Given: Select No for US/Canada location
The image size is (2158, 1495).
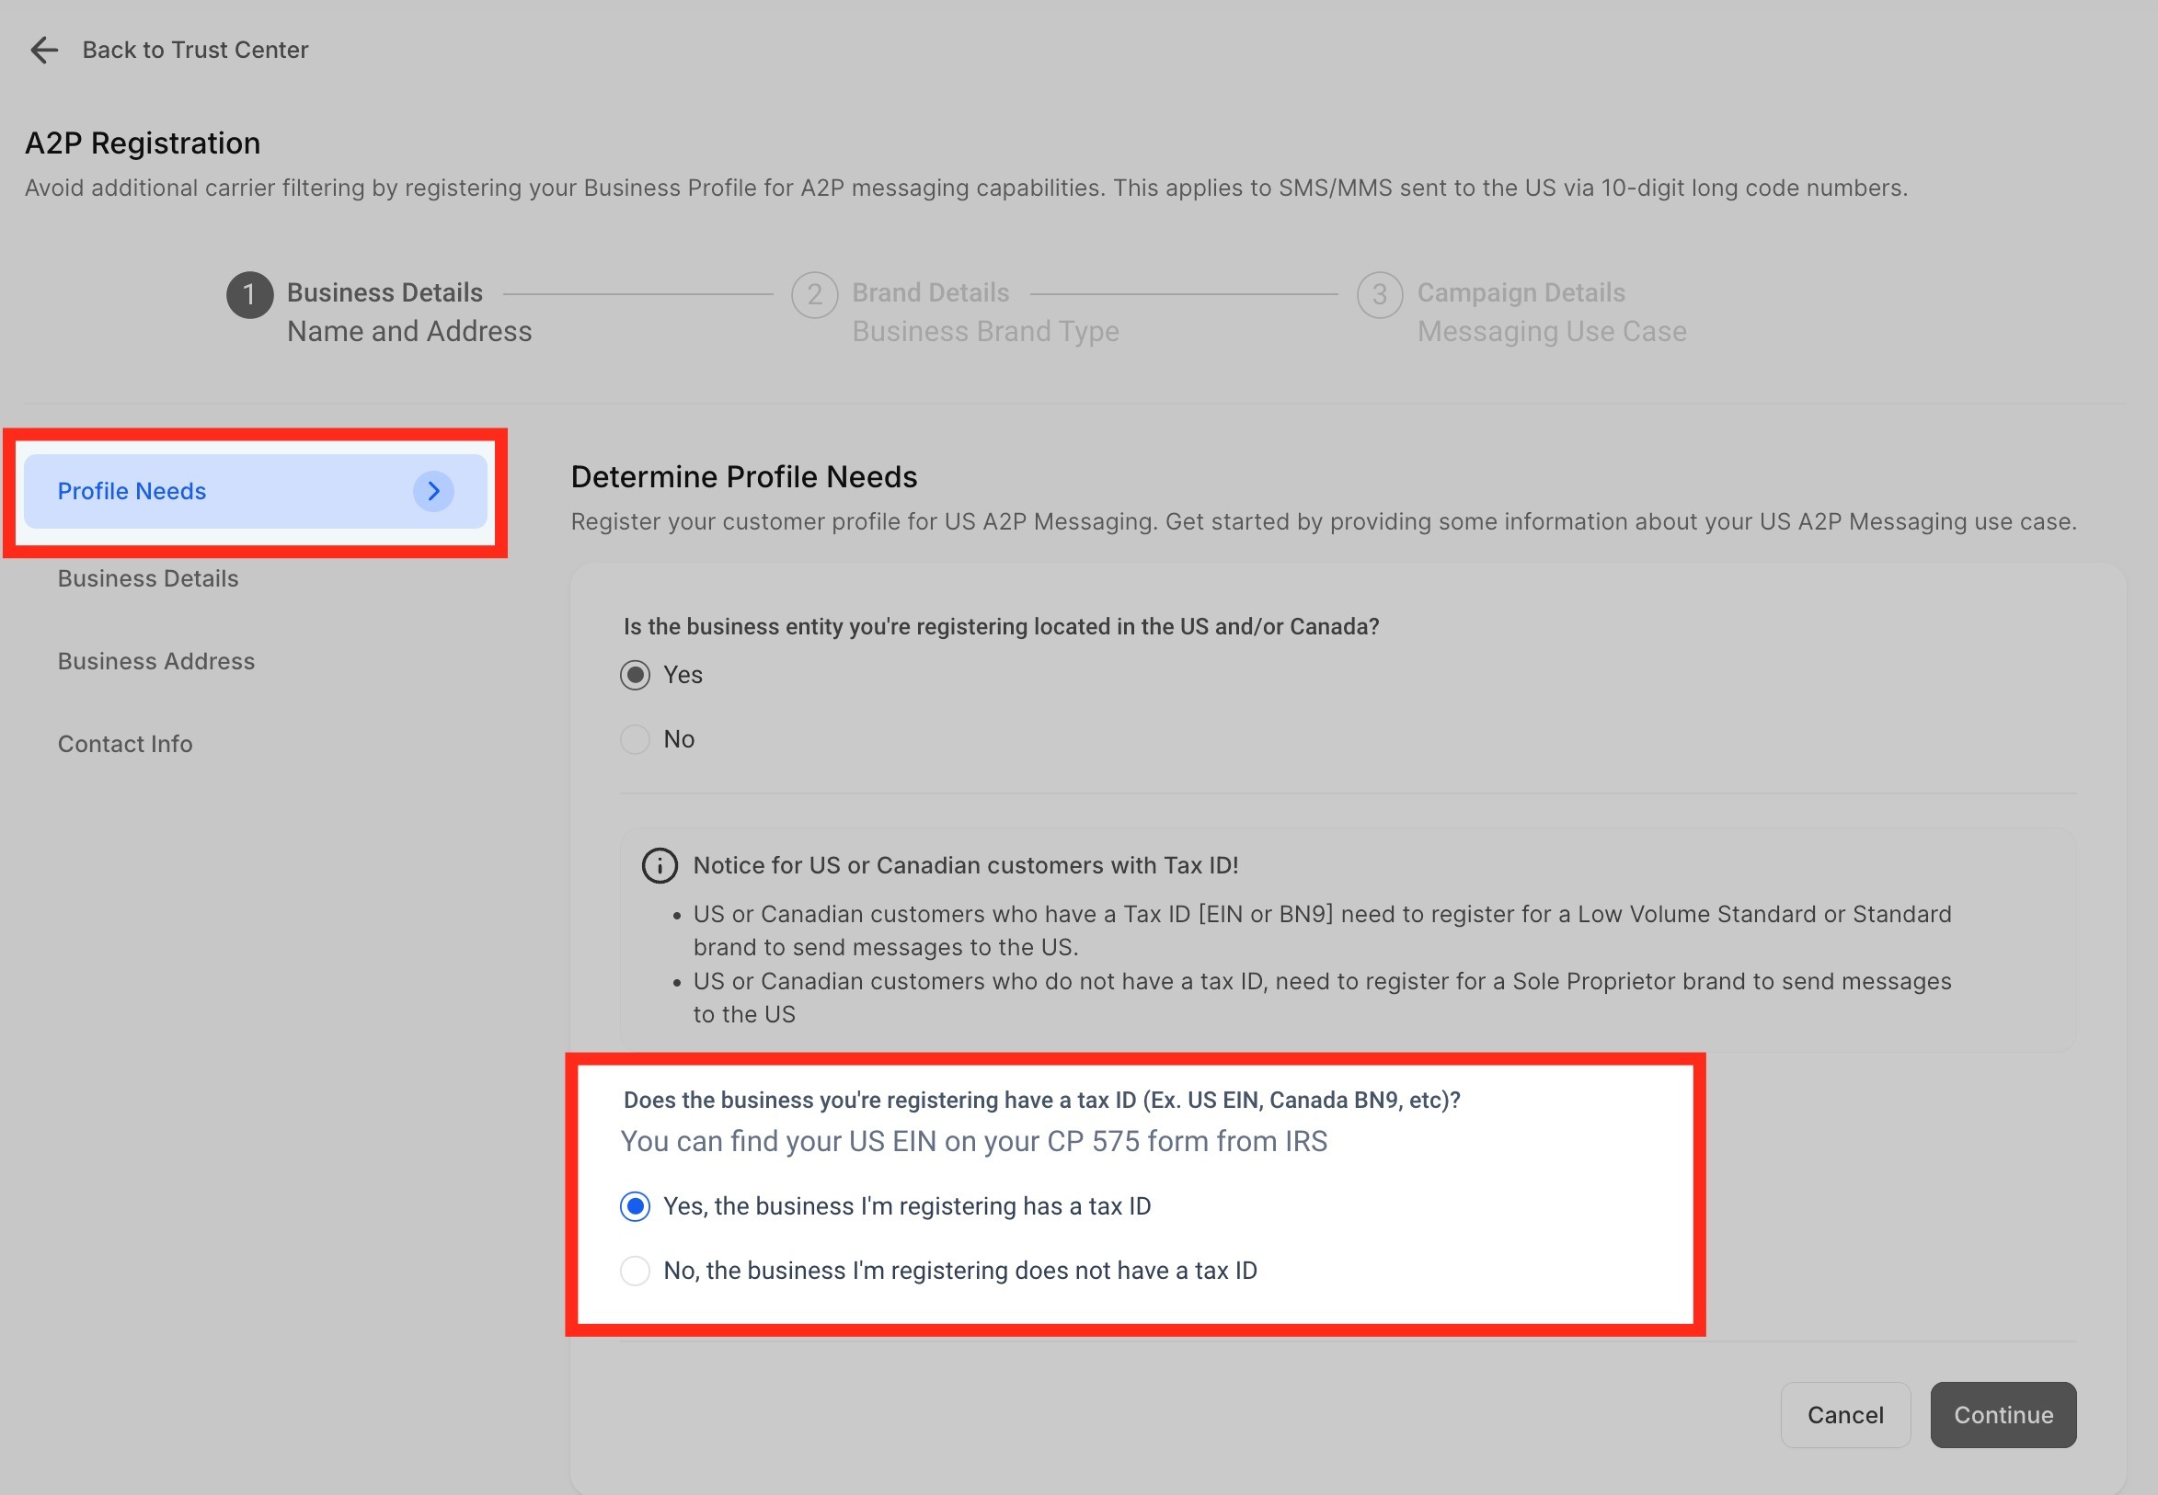Looking at the screenshot, I should point(636,739).
